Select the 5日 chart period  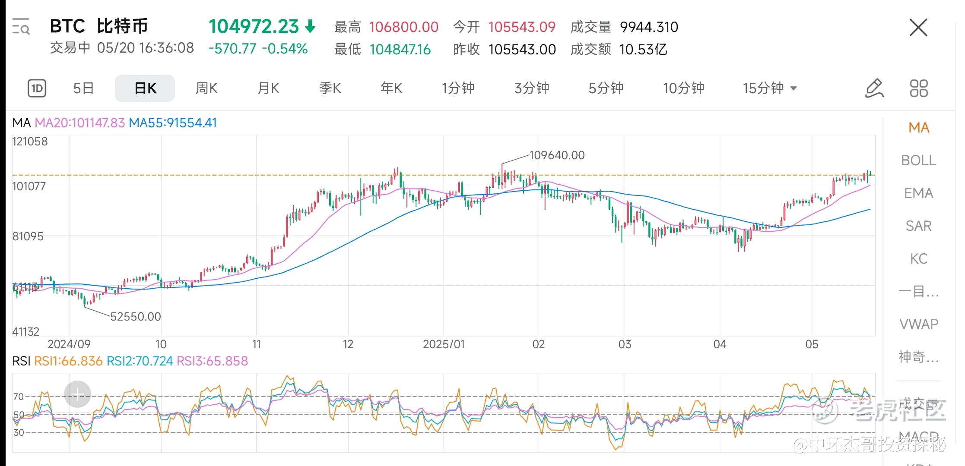[83, 88]
